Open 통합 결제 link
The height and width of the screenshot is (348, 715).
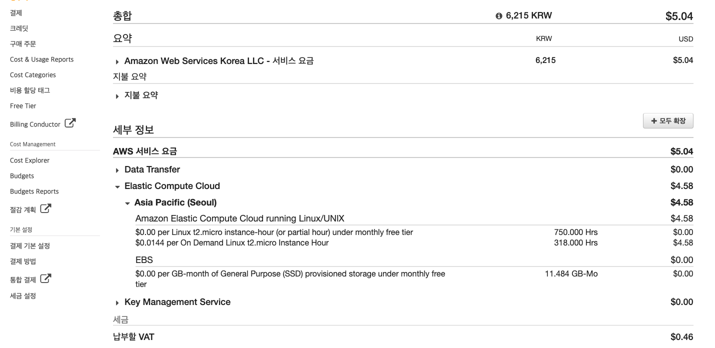(23, 280)
